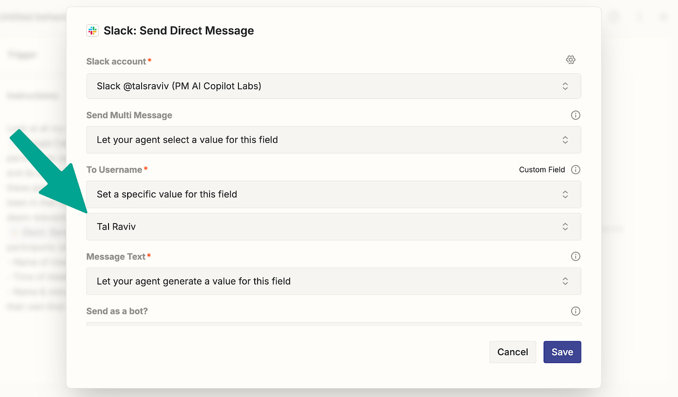
Task: Open the Tal Raviv username dropdown
Action: [x=333, y=227]
